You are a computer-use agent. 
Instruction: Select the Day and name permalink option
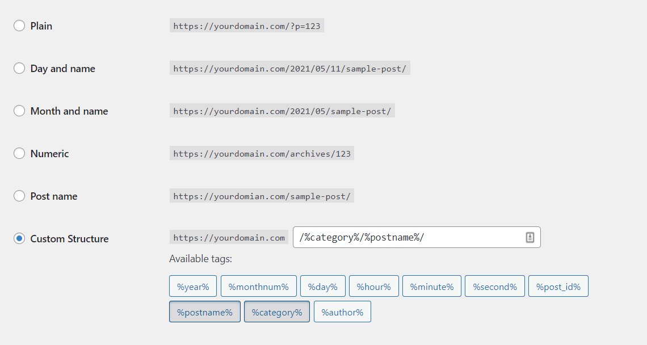coord(19,68)
